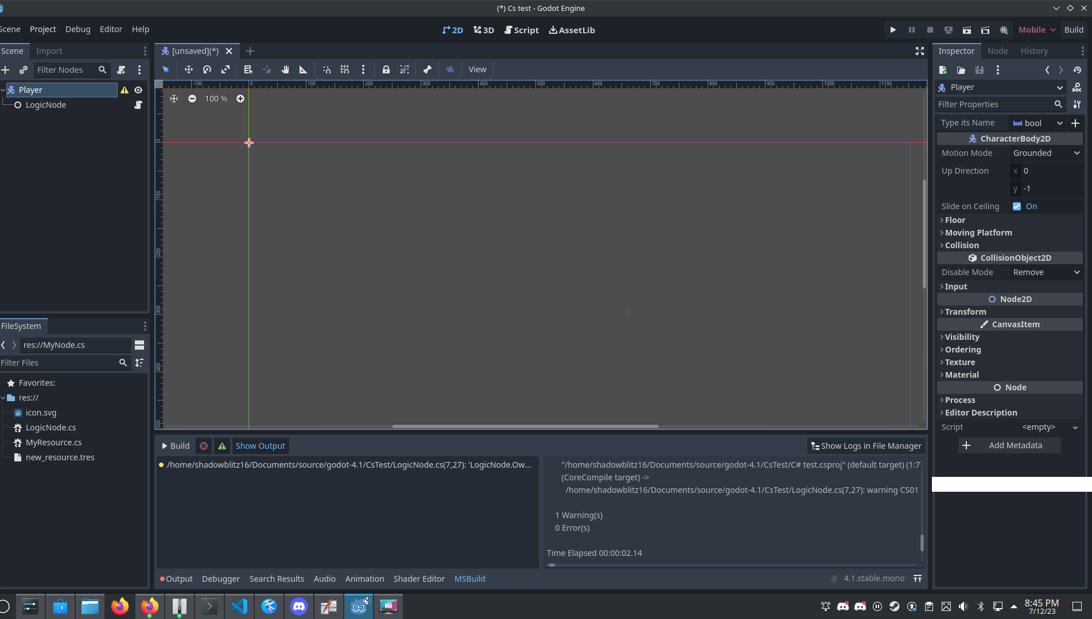This screenshot has height=619, width=1092.
Task: Toggle grid snapping
Action: (345, 69)
